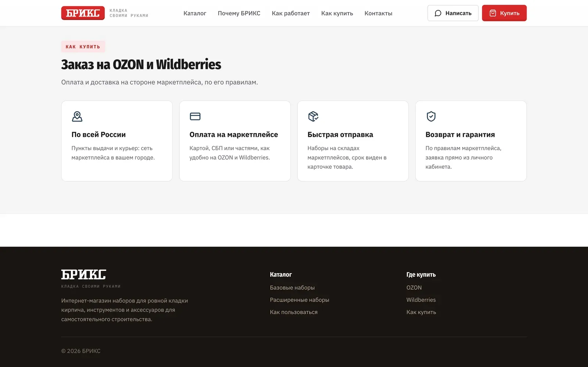The image size is (588, 367).
Task: Open the Как работает nav item
Action: pyautogui.click(x=291, y=13)
